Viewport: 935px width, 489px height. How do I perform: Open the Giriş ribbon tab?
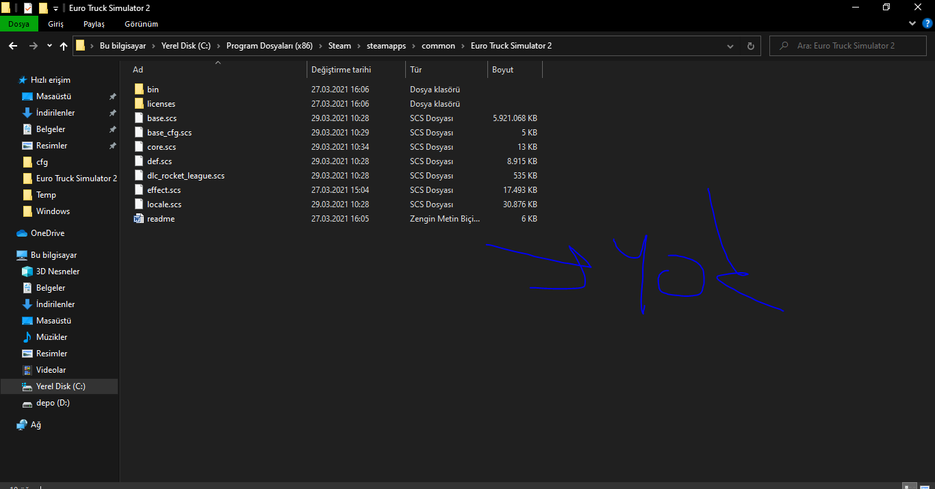pyautogui.click(x=56, y=24)
